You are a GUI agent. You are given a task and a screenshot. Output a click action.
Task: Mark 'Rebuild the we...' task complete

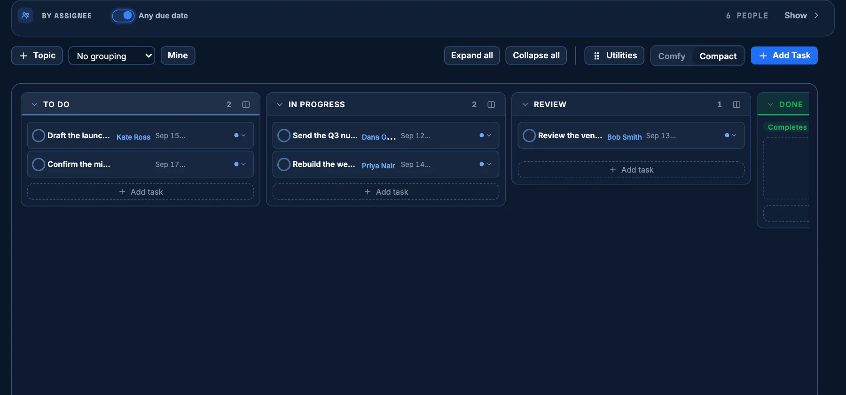tap(284, 164)
